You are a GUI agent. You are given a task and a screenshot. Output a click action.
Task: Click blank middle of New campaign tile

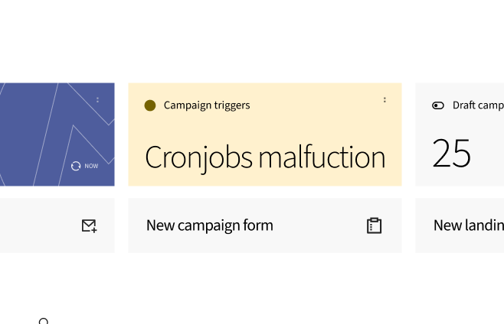point(318,225)
